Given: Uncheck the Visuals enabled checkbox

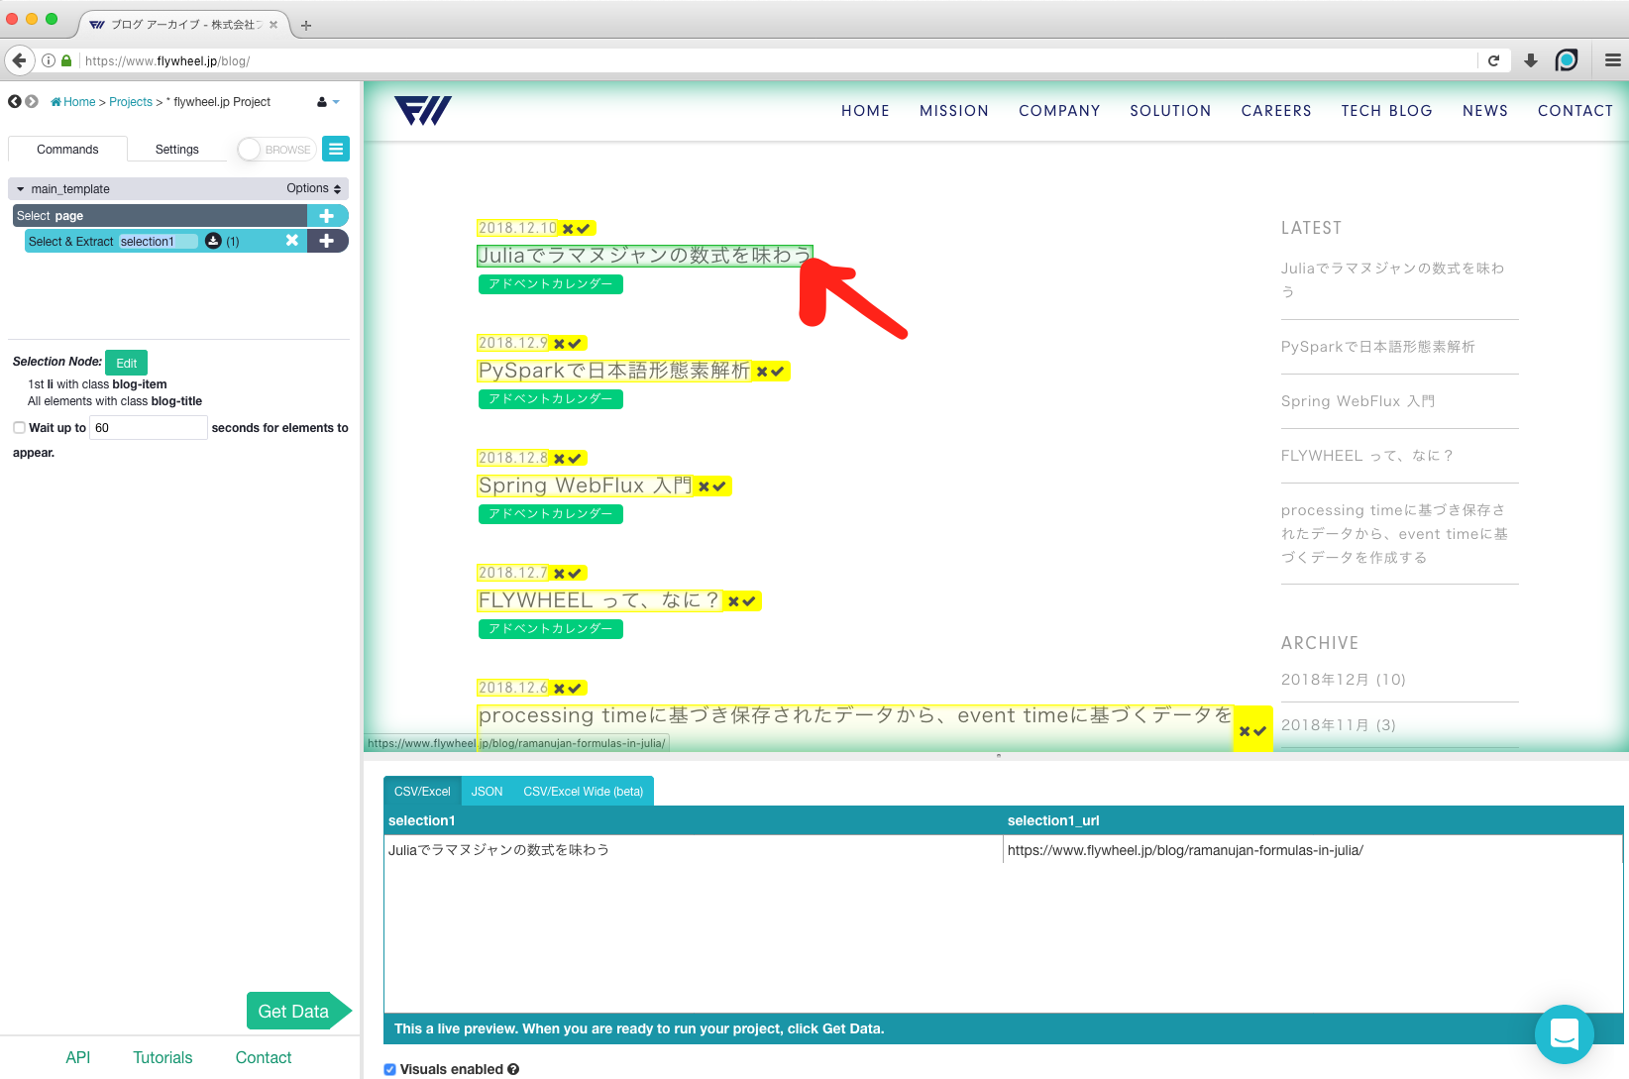Looking at the screenshot, I should point(389,1069).
